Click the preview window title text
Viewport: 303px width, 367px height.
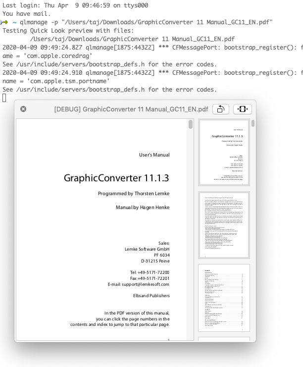131,109
